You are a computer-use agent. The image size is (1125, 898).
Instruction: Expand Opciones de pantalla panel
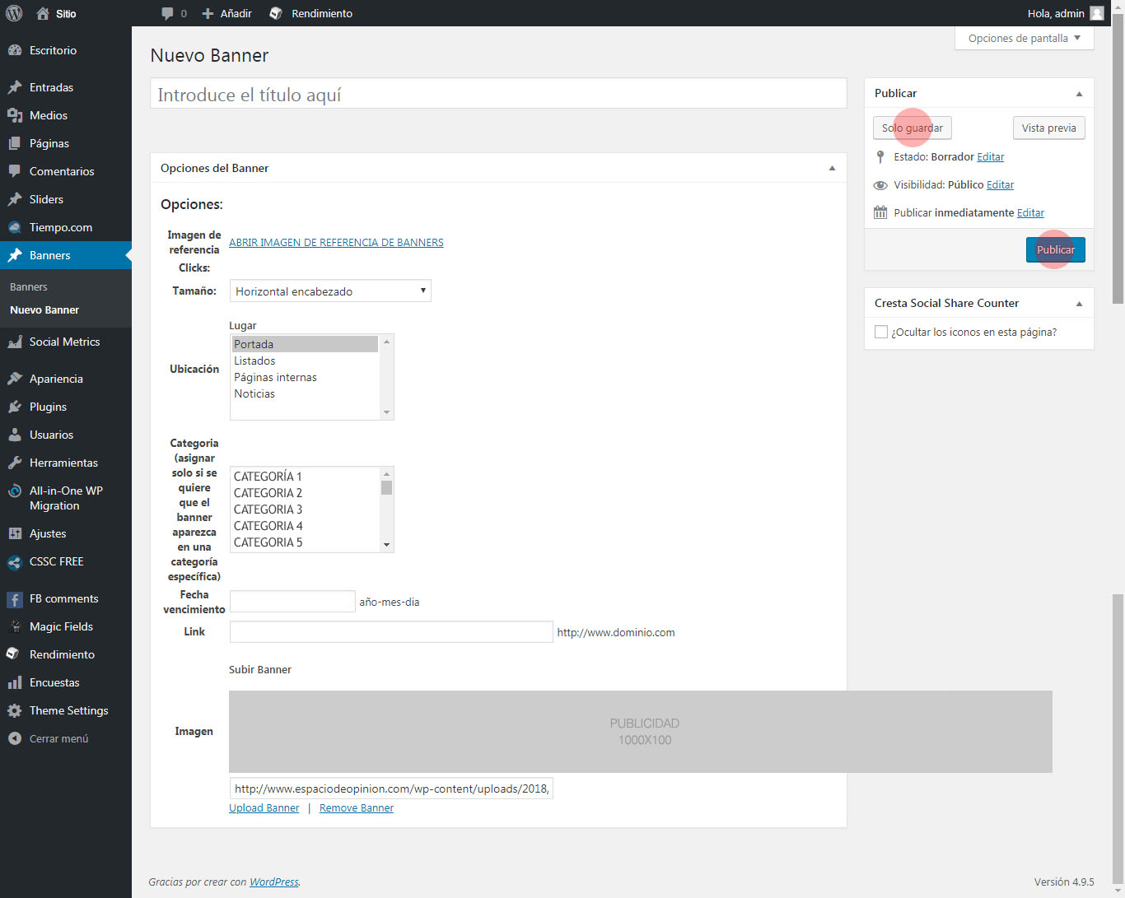point(1024,38)
